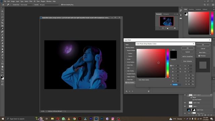Open Instagram from the taskbar
Screen dimensions: 215x121
pos(113,119)
